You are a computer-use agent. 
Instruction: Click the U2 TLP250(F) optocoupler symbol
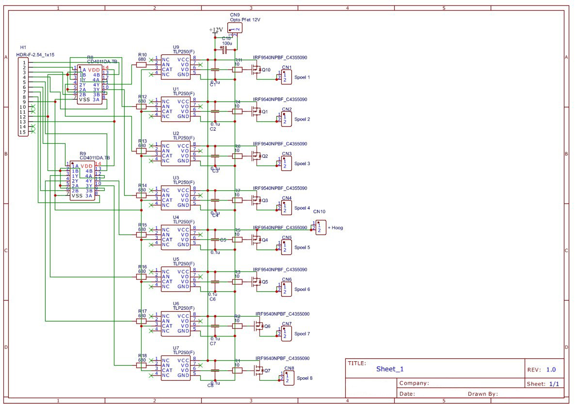click(176, 153)
